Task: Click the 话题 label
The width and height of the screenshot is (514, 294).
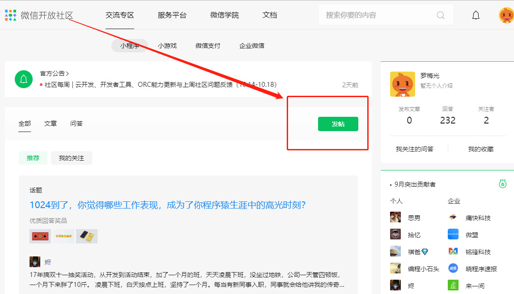Action: 36,190
